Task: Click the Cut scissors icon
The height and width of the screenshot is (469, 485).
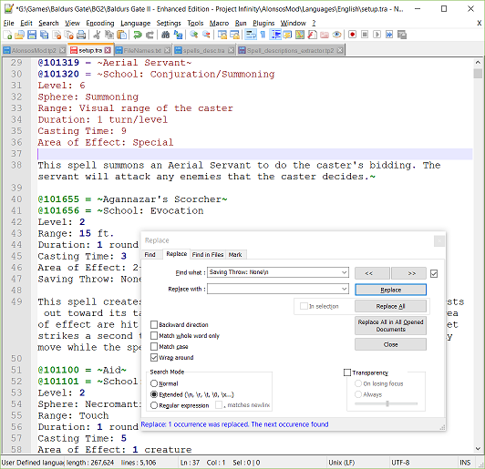Action: point(97,35)
